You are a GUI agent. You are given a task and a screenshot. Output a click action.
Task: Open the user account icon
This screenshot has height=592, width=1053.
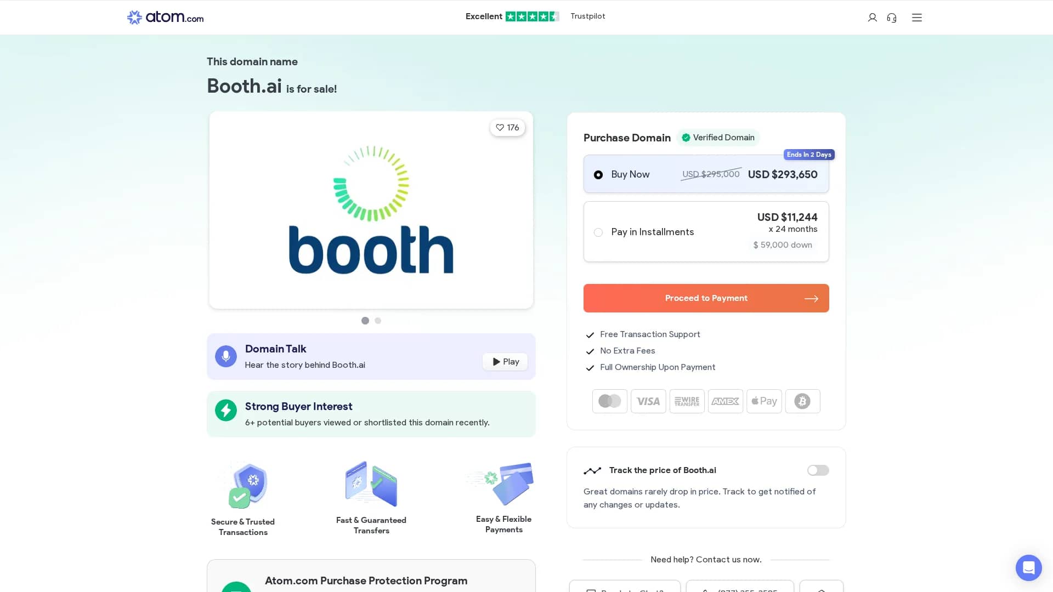(x=872, y=18)
